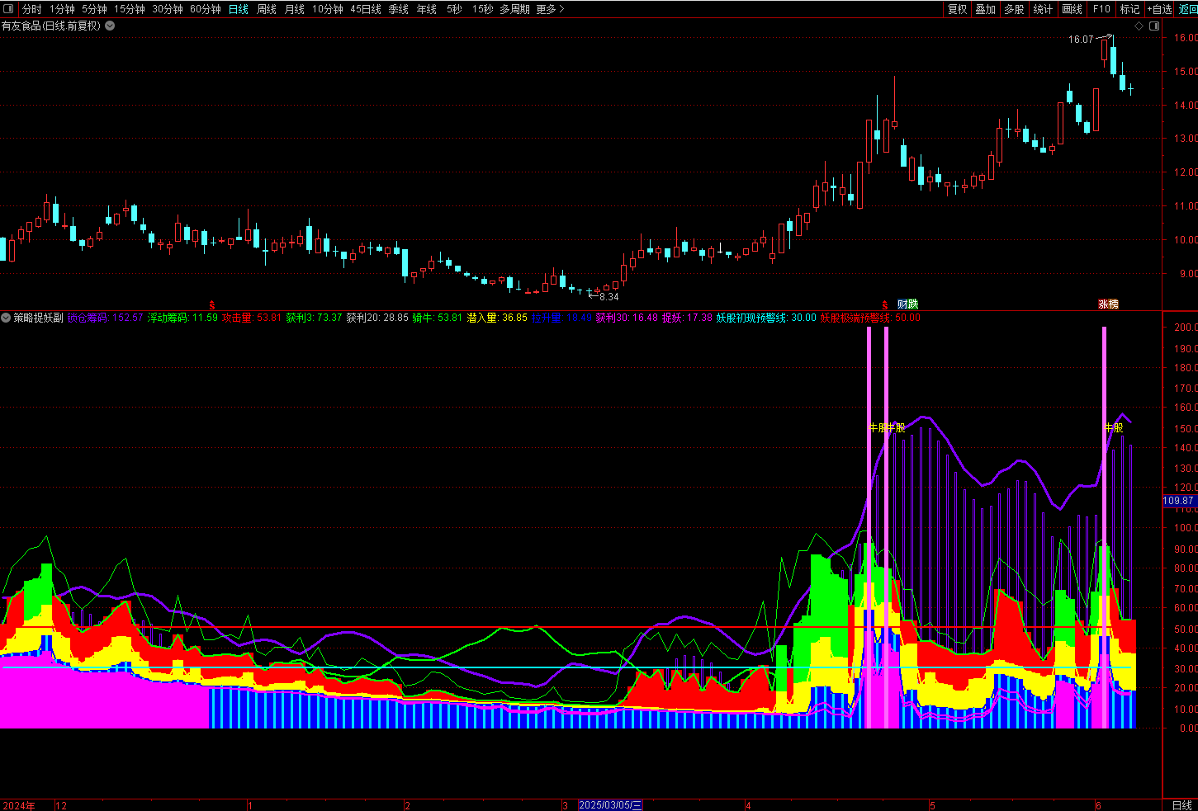Click the 浮动筹码 11.59 value

[x=182, y=318]
